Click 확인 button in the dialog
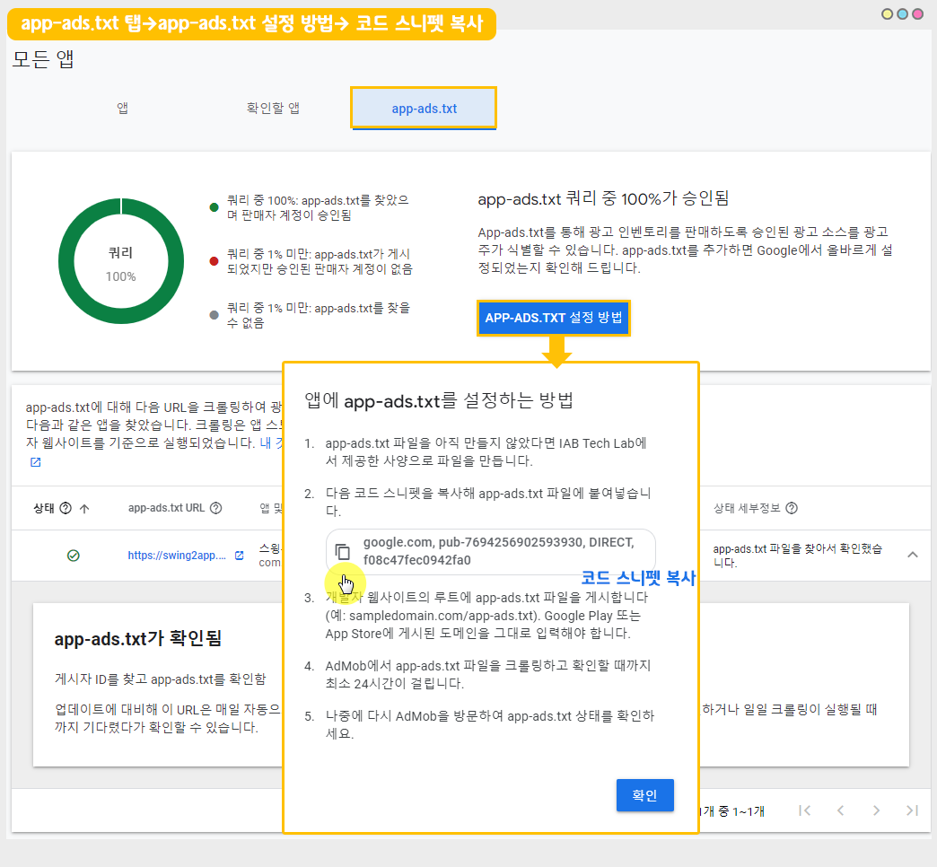This screenshot has width=937, height=867. tap(644, 795)
